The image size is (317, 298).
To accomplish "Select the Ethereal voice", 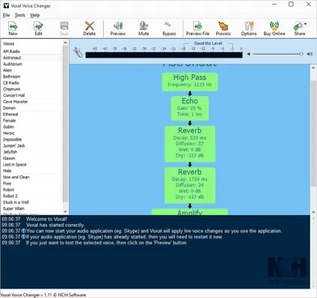I will pos(31,114).
